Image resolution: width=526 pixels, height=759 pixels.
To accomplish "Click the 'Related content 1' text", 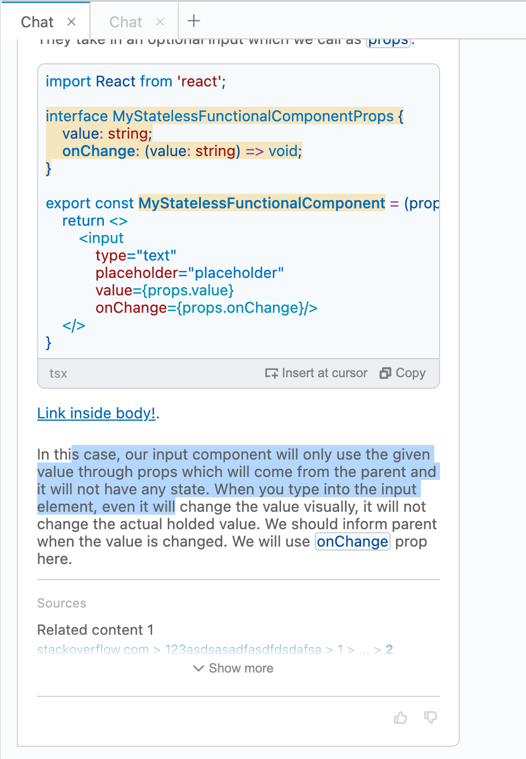I will pos(96,630).
